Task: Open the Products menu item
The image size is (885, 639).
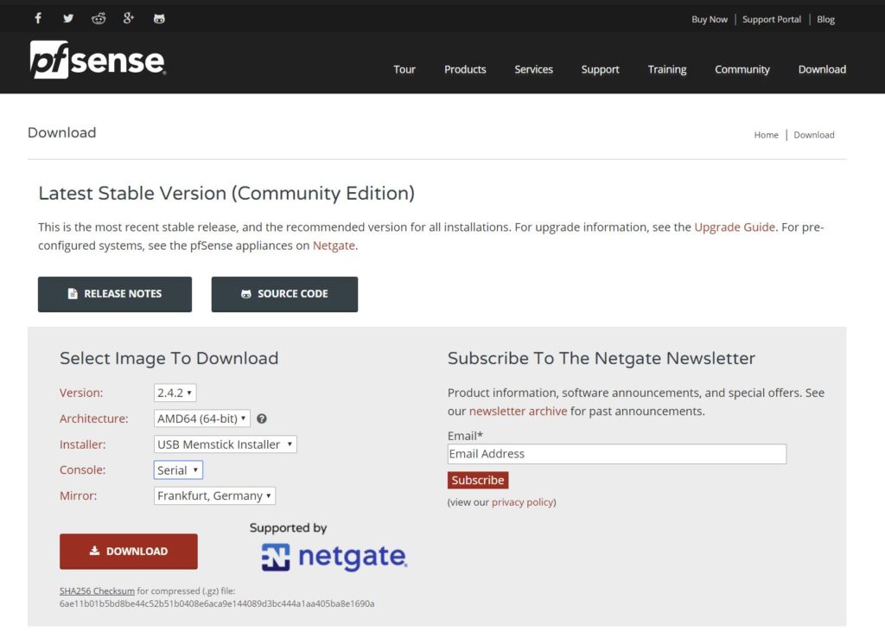Action: (x=465, y=69)
